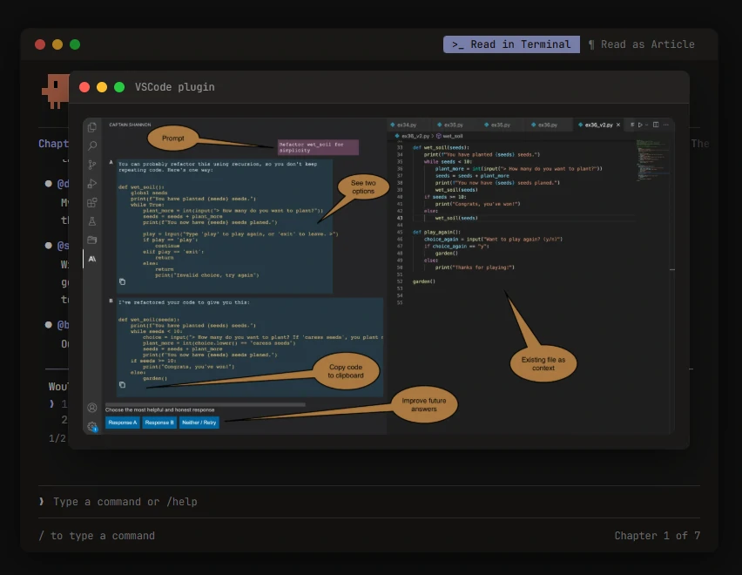Click the 'VSCode plugin' modal title

(175, 87)
